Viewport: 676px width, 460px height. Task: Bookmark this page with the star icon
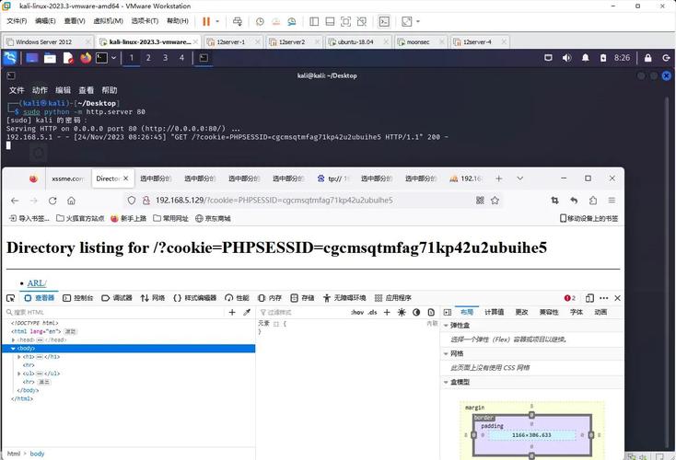(495, 201)
